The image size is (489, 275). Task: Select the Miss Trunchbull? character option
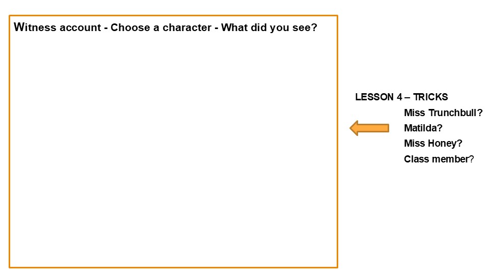[443, 113]
